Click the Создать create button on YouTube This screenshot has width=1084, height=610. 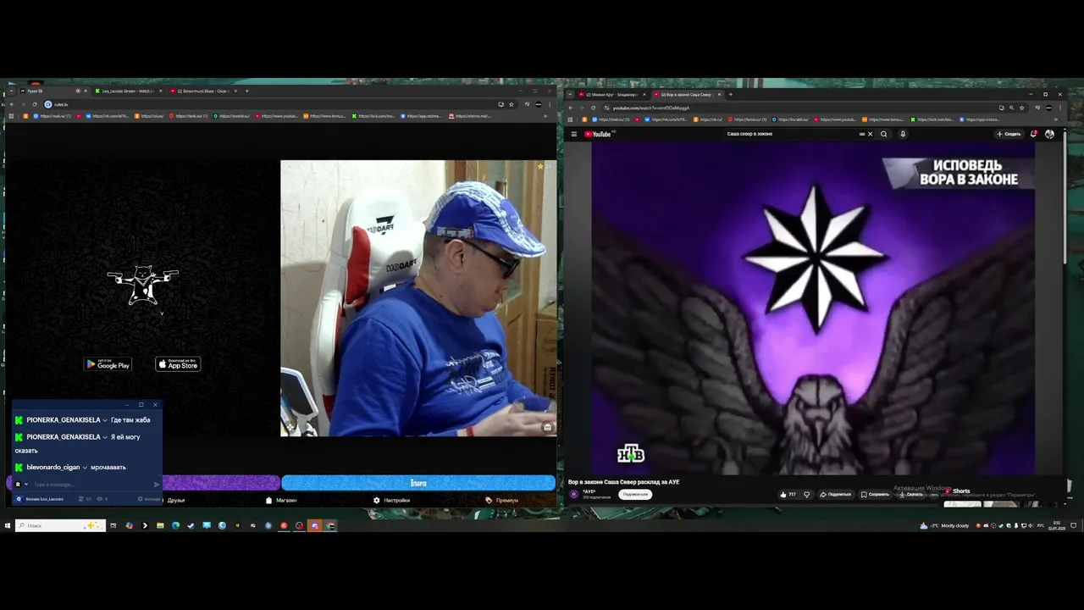(x=1009, y=134)
